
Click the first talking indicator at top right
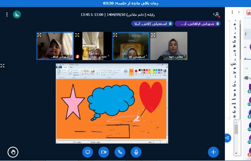coord(198,24)
